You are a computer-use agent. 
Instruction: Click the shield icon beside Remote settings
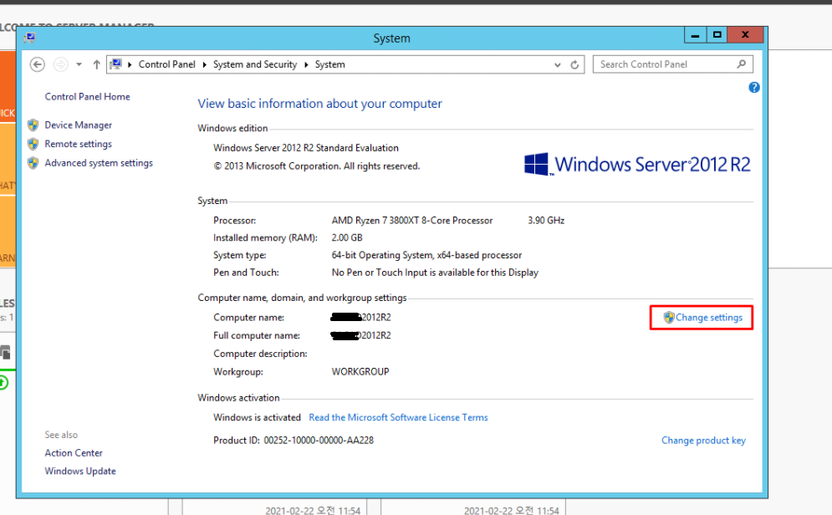pos(33,145)
